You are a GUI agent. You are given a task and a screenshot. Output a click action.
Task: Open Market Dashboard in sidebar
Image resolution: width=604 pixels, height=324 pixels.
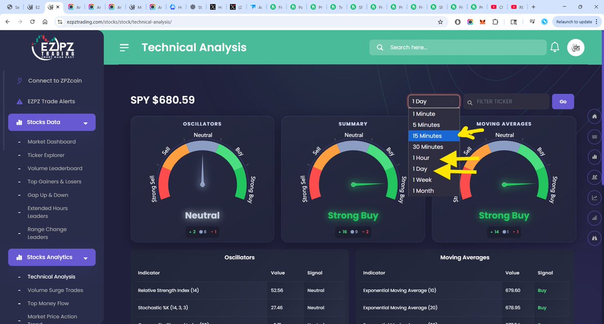click(51, 142)
